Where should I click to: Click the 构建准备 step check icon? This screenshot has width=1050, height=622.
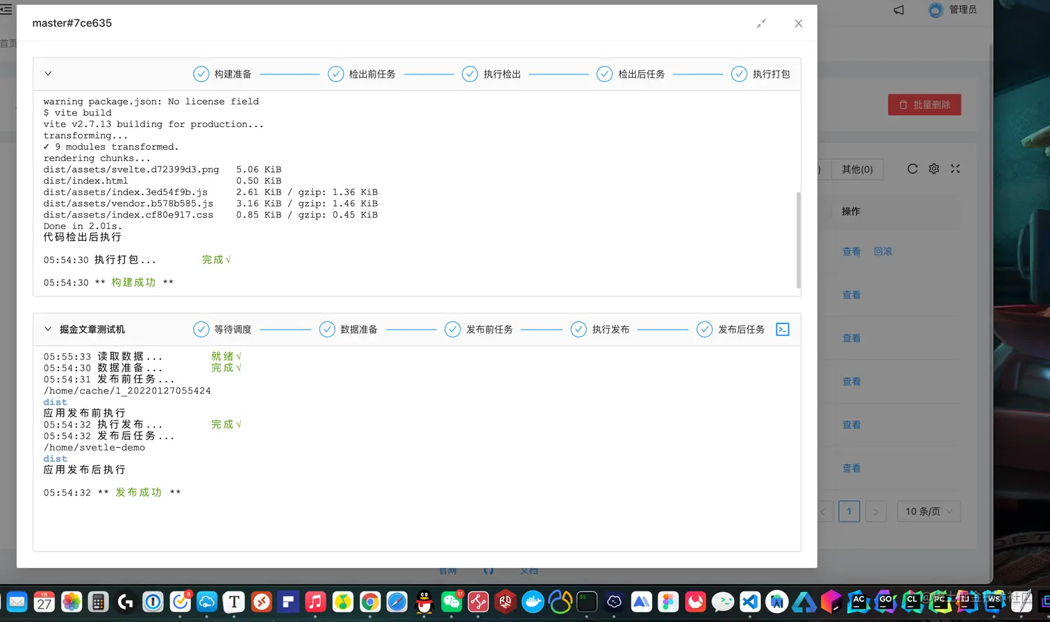[x=201, y=74]
